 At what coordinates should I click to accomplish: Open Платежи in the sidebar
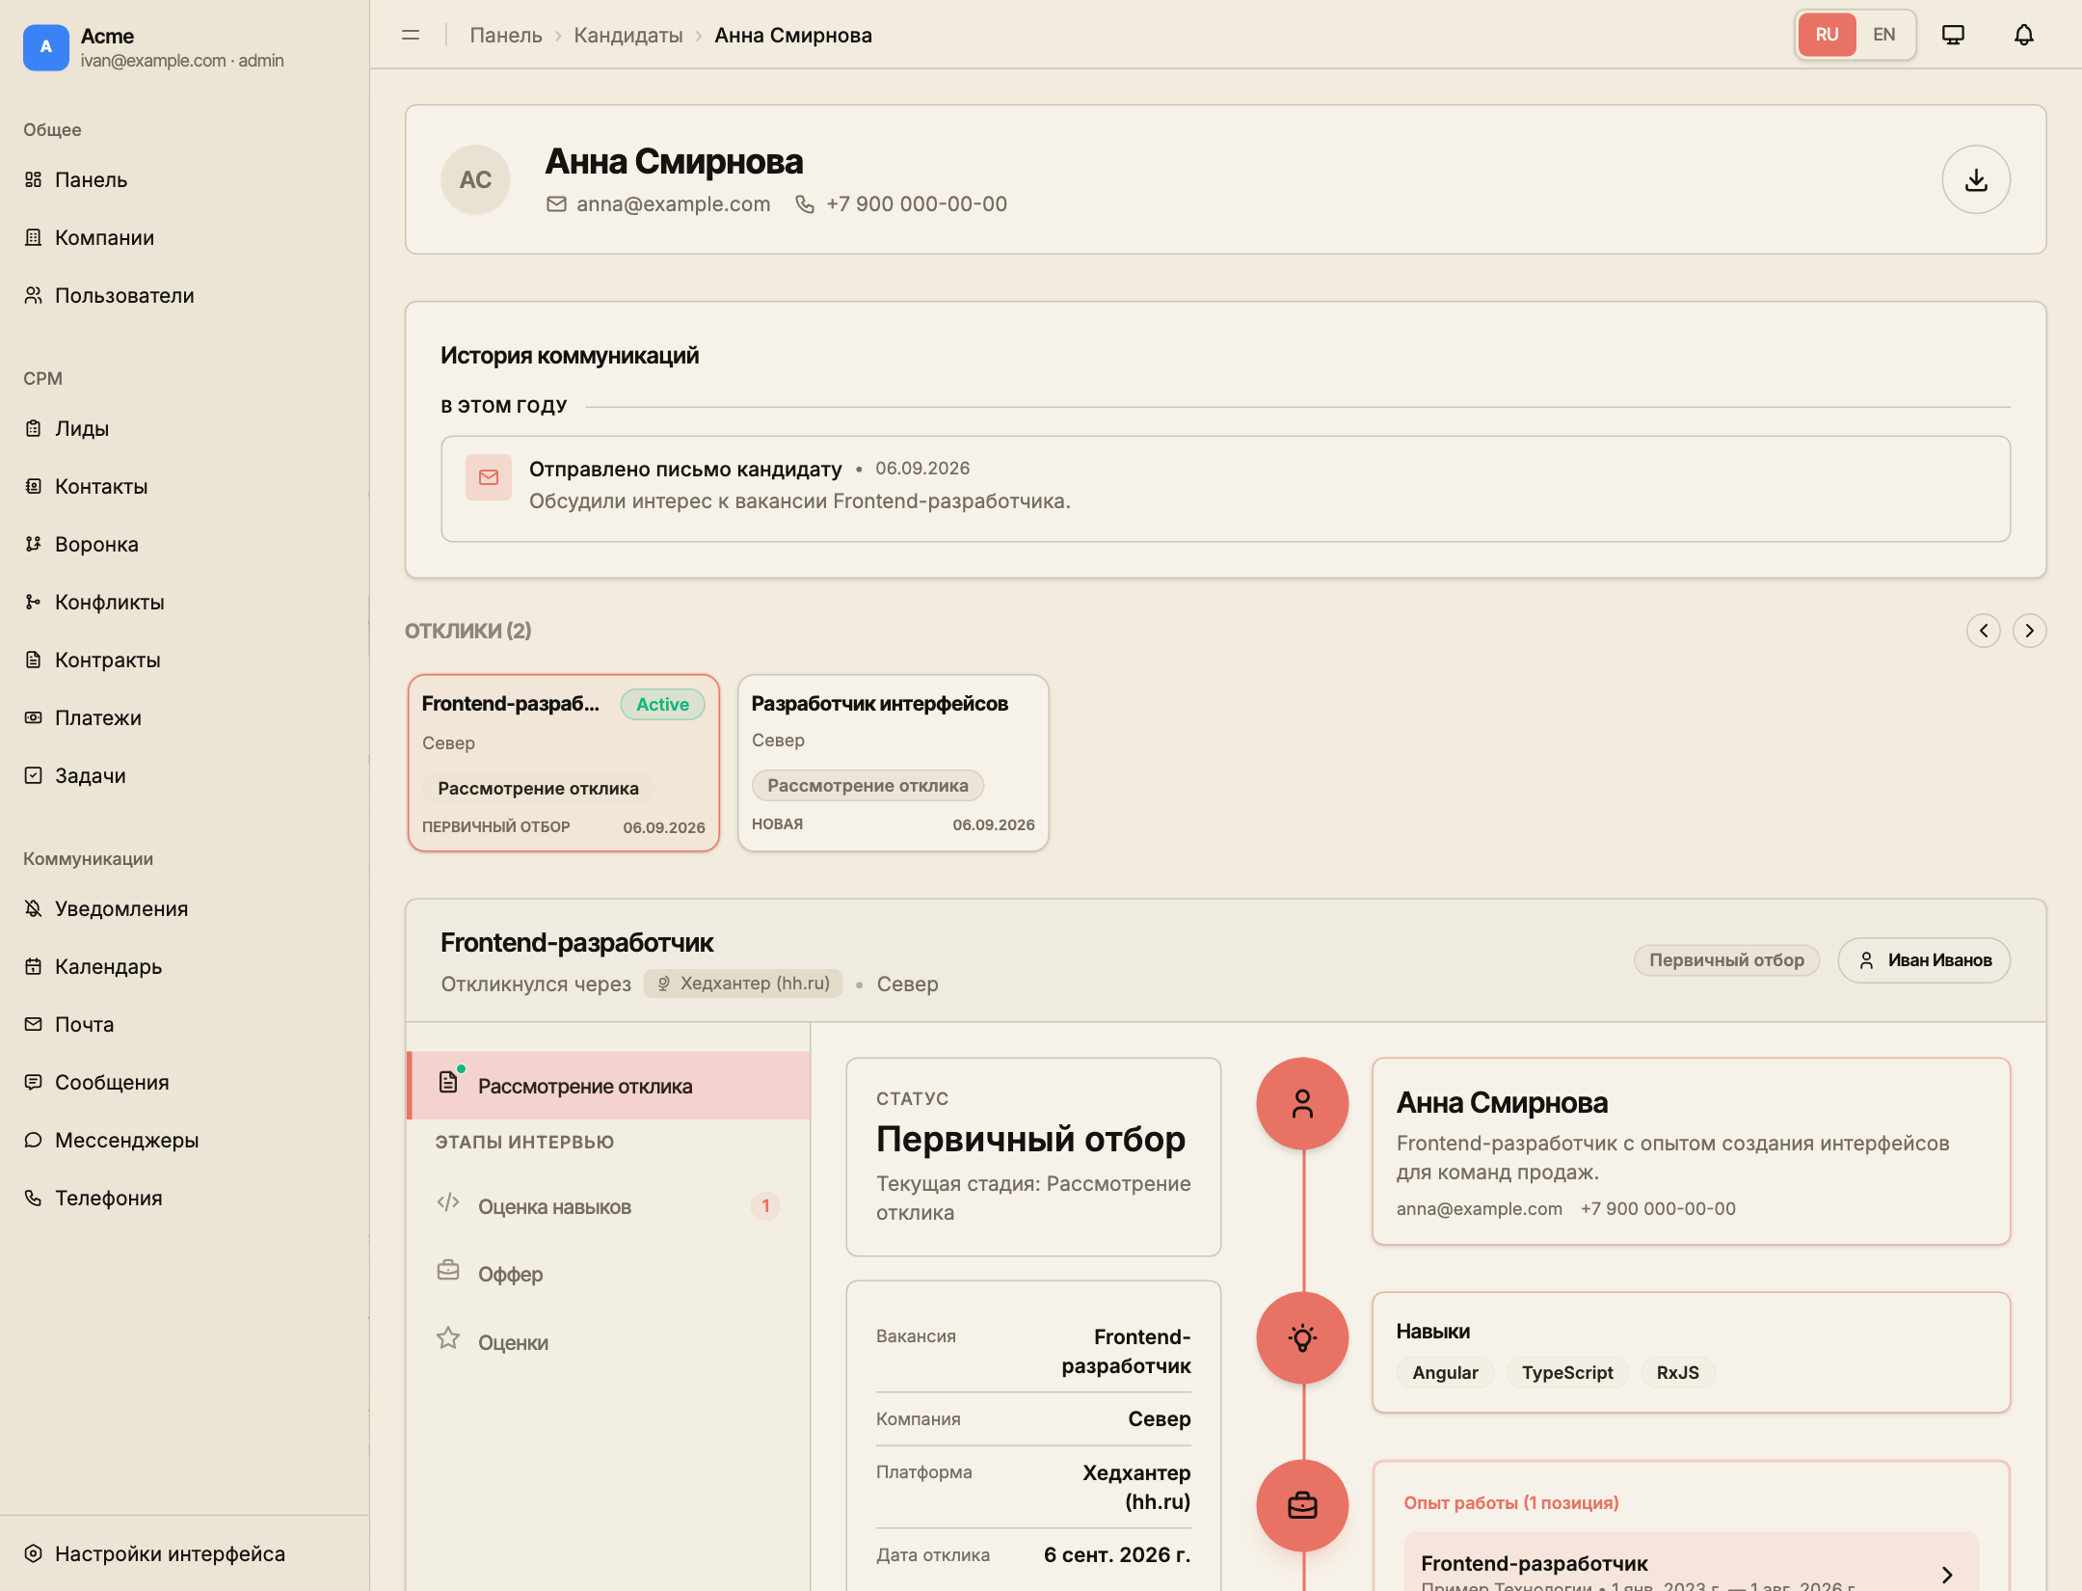[x=184, y=718]
